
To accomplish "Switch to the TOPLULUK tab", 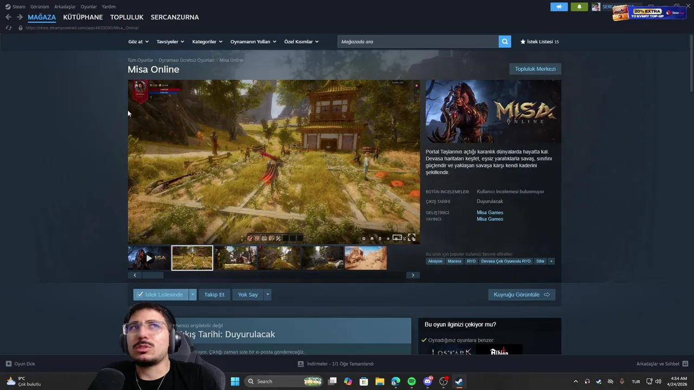I will (127, 17).
